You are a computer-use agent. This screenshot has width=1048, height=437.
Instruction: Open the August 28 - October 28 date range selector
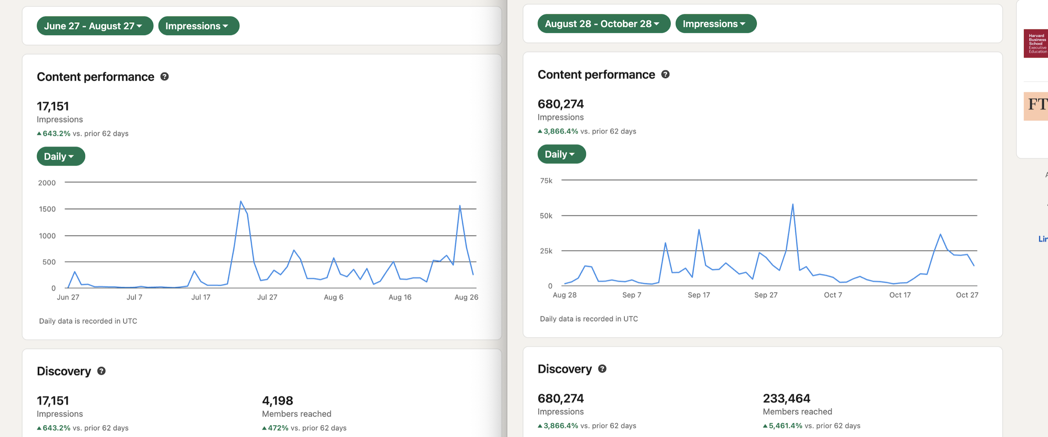[x=603, y=24]
